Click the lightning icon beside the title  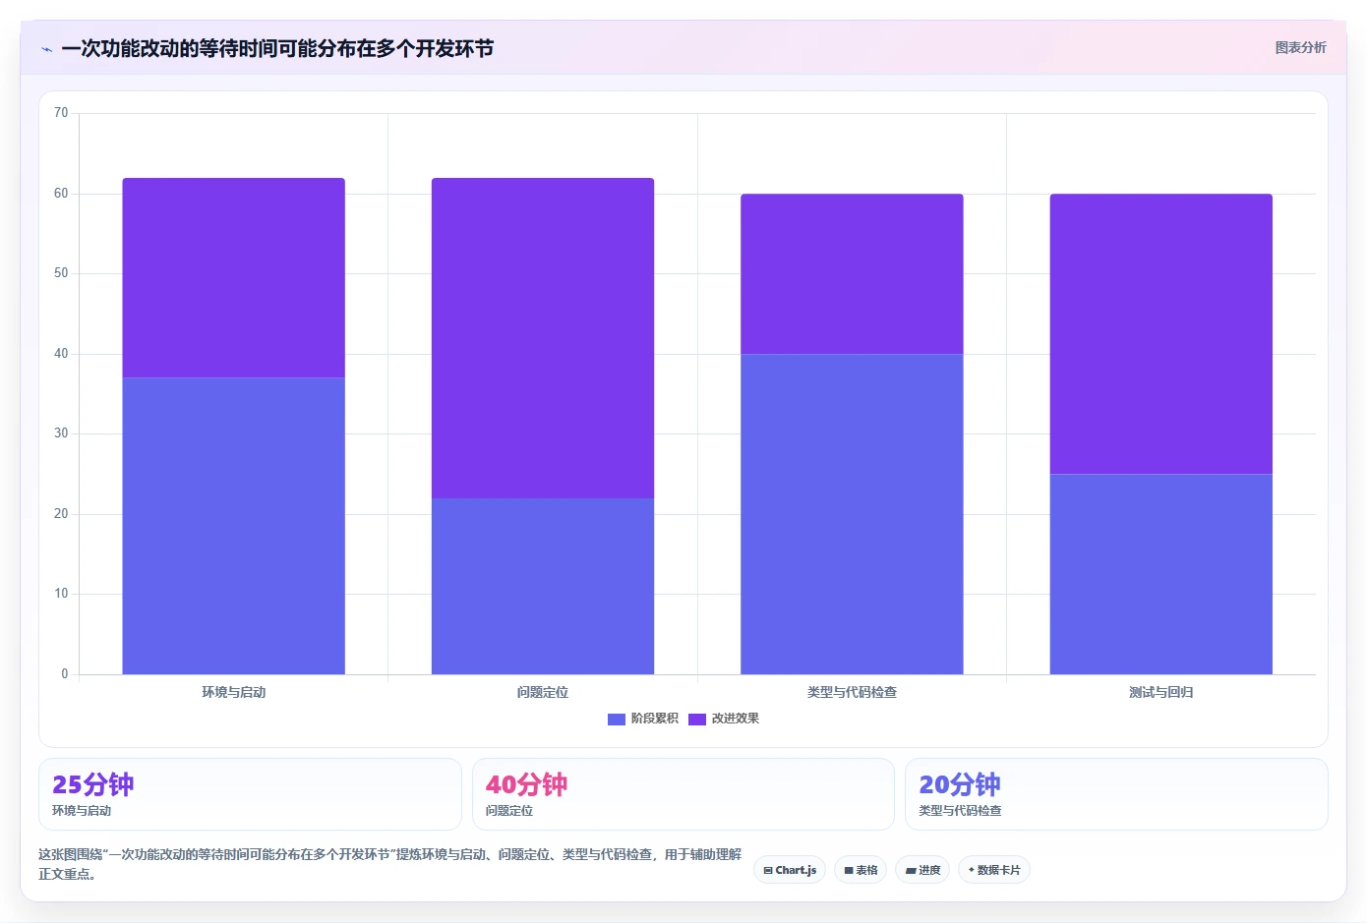coord(46,49)
